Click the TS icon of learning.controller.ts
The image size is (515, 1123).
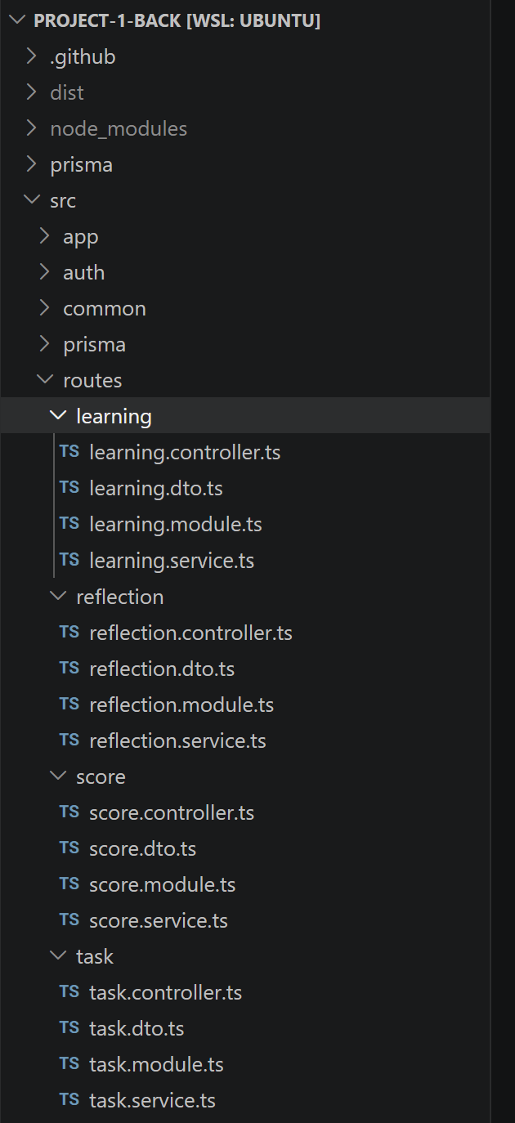point(69,452)
